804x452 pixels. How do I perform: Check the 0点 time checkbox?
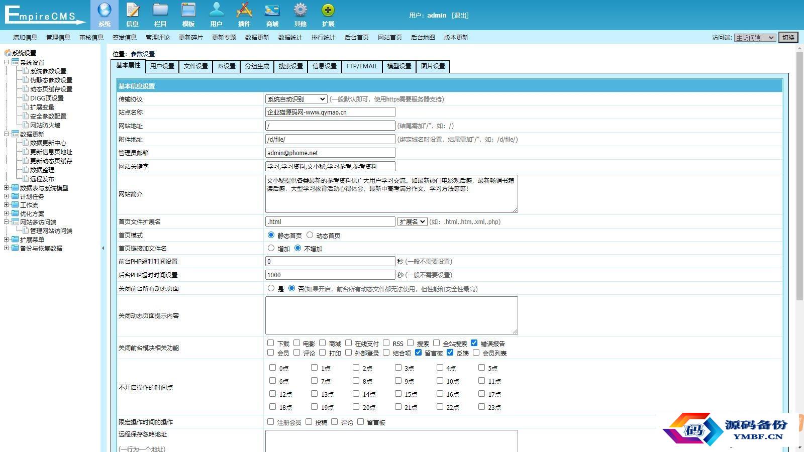pyautogui.click(x=272, y=367)
